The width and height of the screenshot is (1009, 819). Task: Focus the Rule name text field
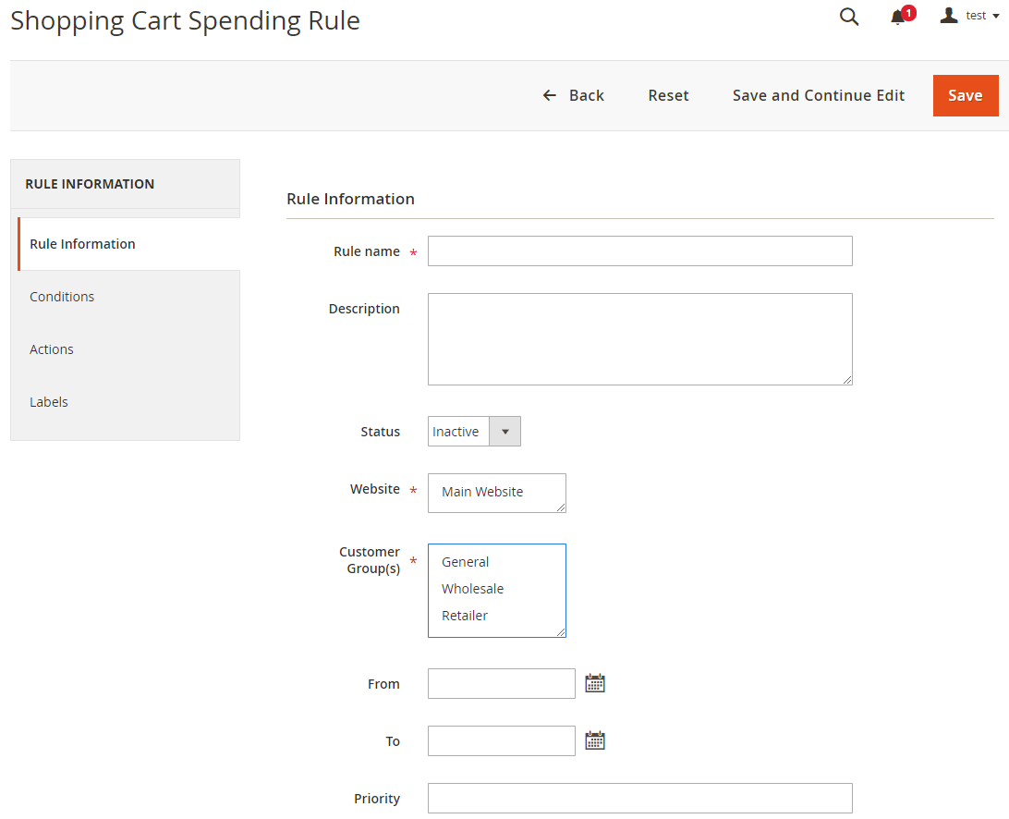click(639, 251)
